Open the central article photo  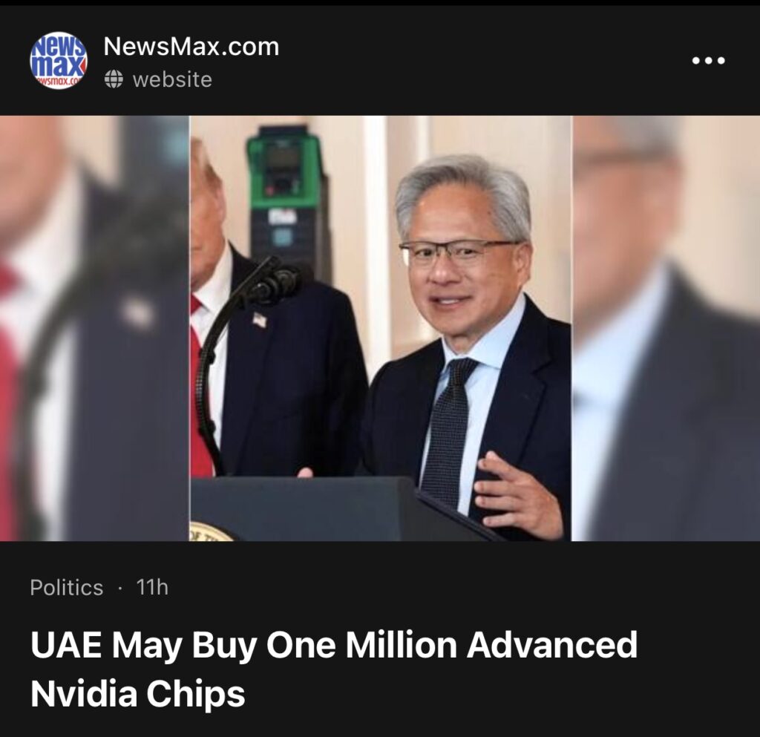381,328
